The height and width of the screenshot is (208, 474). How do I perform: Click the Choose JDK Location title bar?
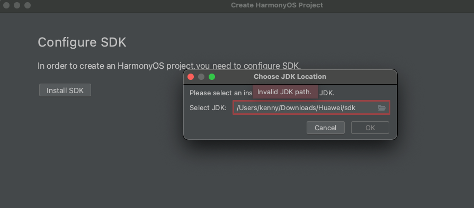pos(290,77)
